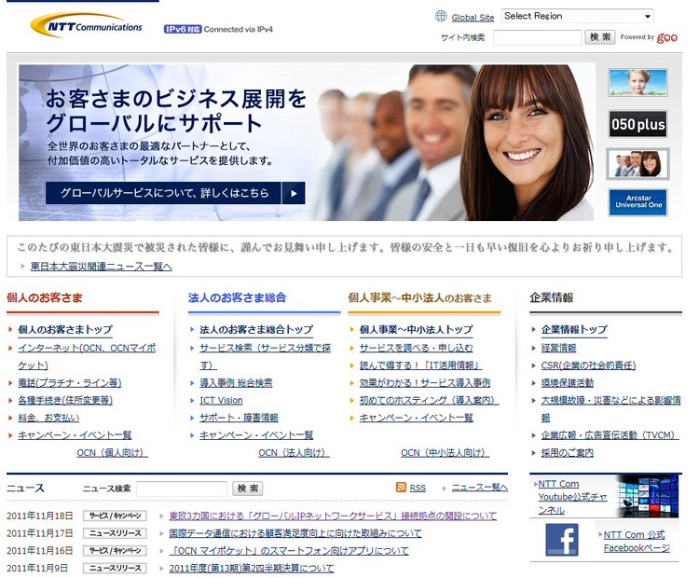Open 個人事業～中小法人トップ link
699x578 pixels.
[x=416, y=330]
